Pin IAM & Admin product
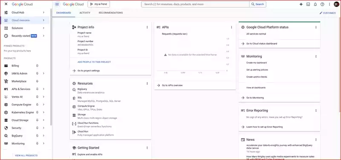This screenshot has width=341, height=160. coord(37,73)
